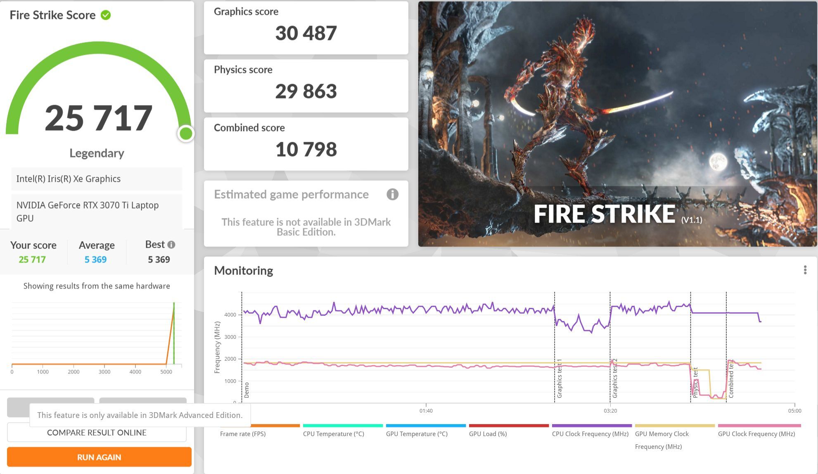
Task: Click Your score value 25 717
Action: point(32,259)
